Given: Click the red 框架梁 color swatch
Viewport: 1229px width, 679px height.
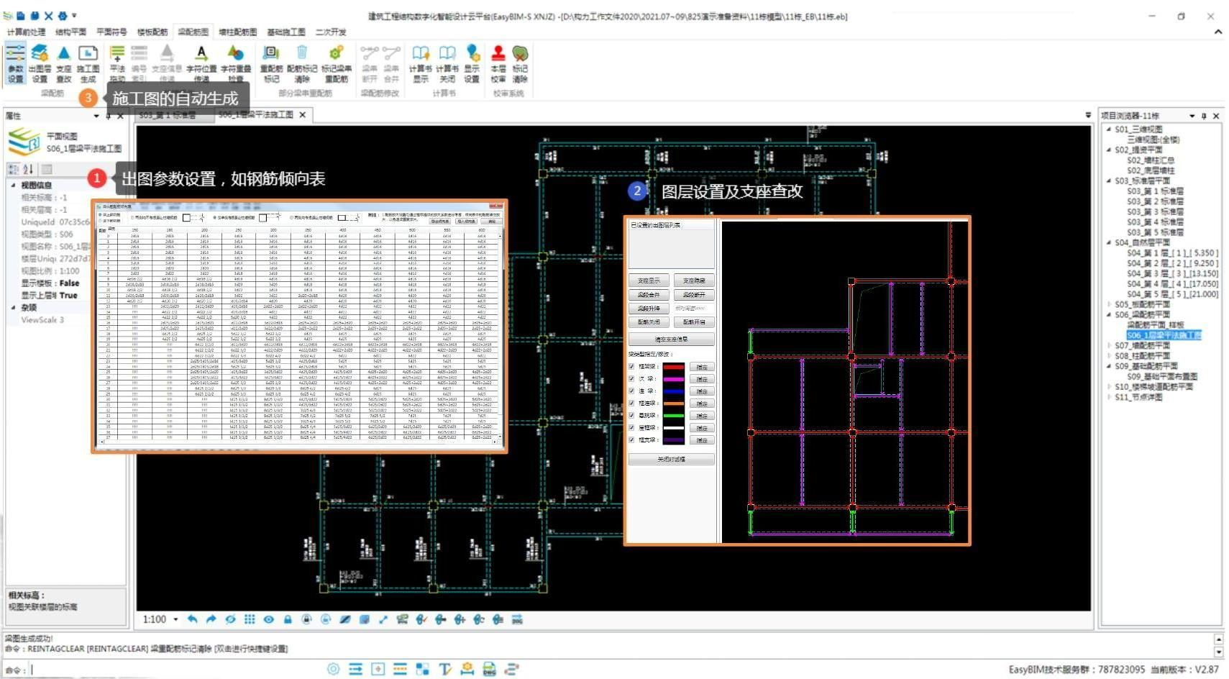Looking at the screenshot, I should tap(673, 367).
